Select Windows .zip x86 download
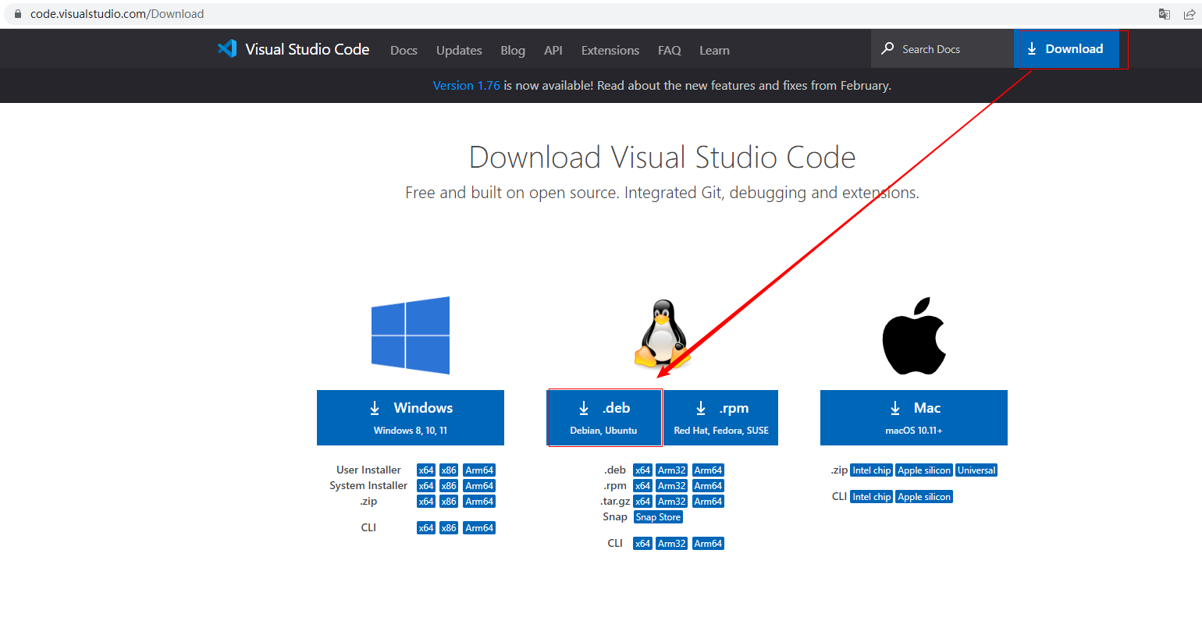The width and height of the screenshot is (1202, 635). [x=449, y=502]
